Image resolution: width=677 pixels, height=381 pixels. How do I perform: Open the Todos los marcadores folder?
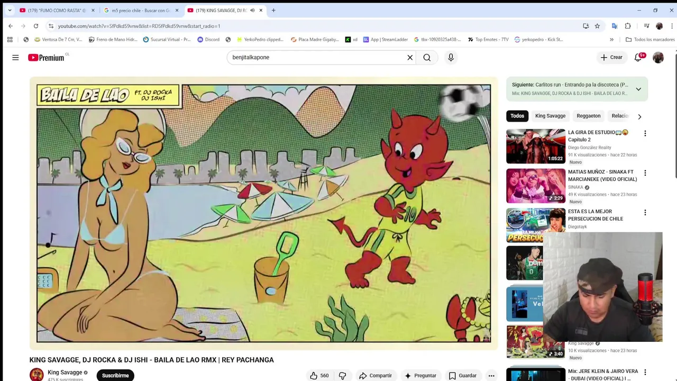click(650, 40)
